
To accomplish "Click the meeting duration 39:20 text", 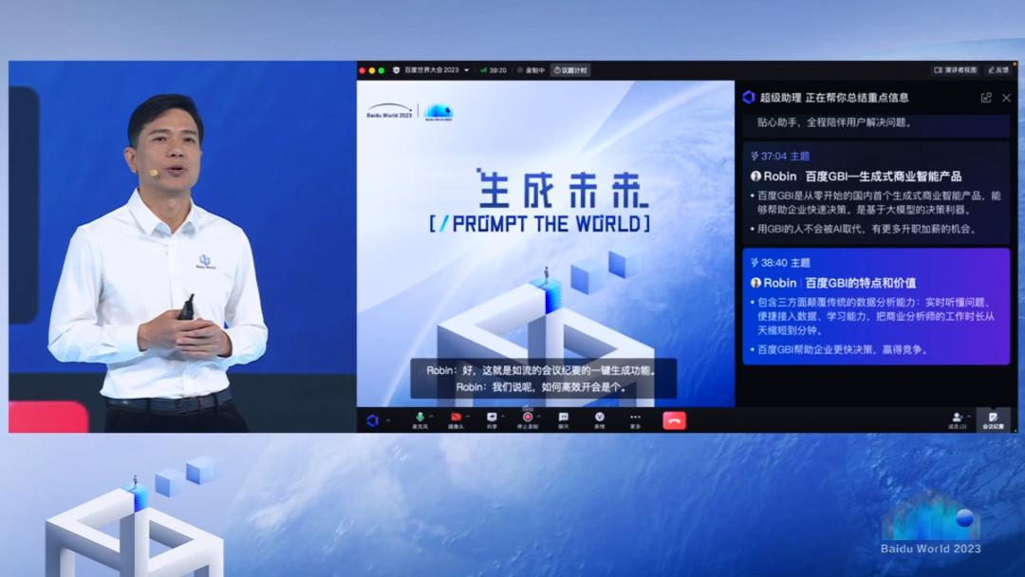I will [498, 70].
